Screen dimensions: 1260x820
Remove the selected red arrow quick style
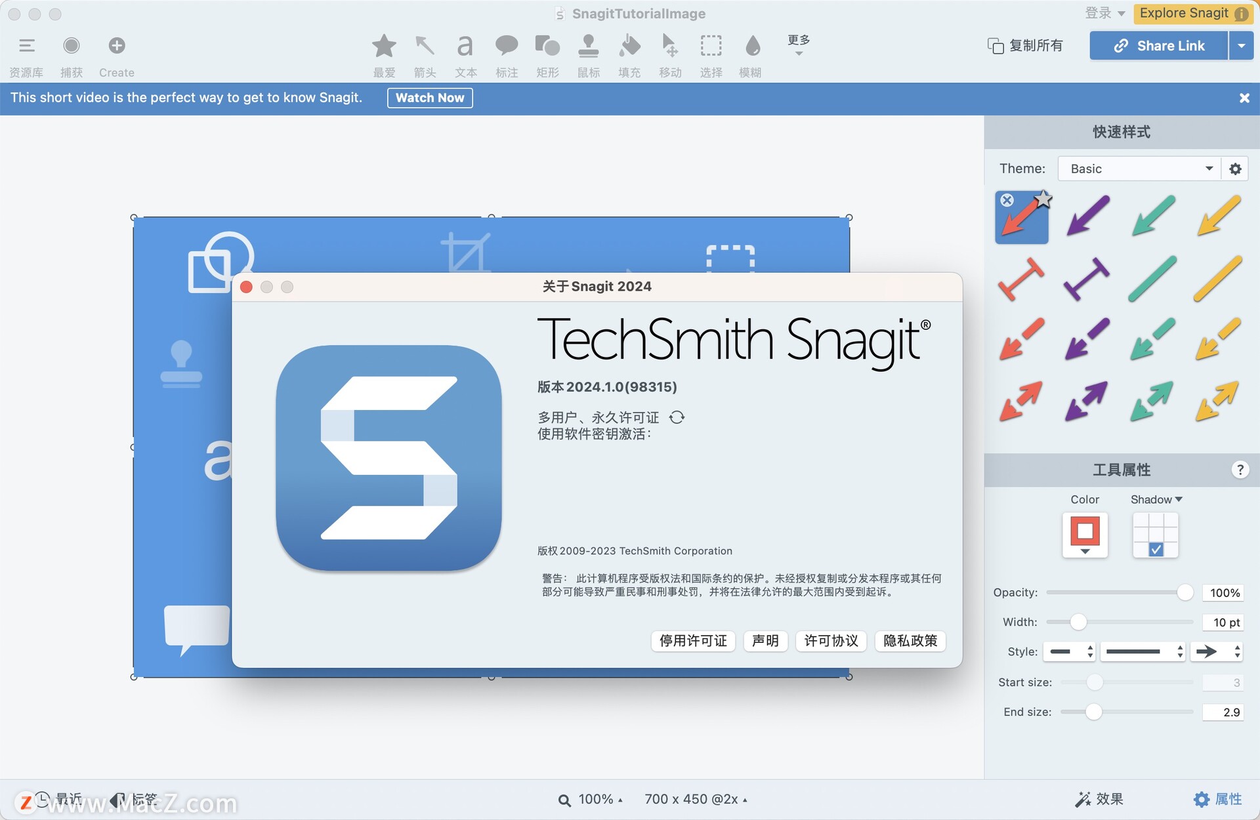pyautogui.click(x=1007, y=200)
